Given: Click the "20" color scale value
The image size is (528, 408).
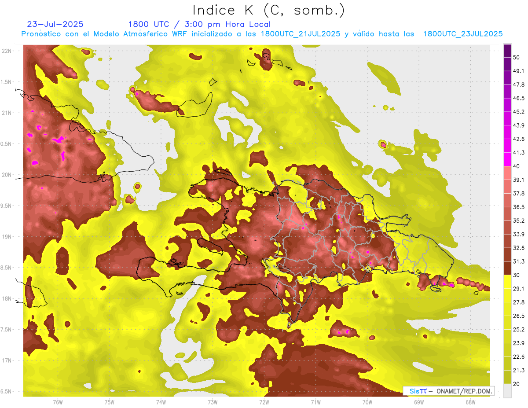Looking at the screenshot, I should tap(517, 384).
